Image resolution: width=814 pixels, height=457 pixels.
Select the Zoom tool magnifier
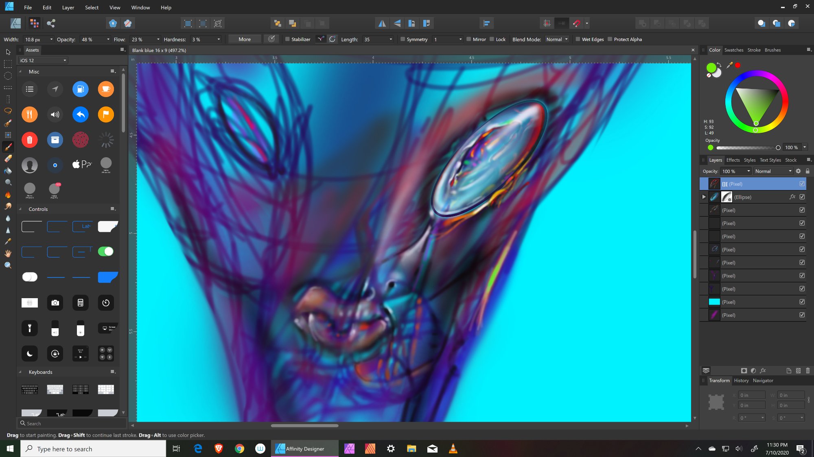pos(8,265)
